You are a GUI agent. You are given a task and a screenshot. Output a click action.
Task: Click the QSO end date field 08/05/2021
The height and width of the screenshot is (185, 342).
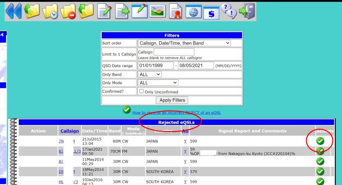[196, 66]
